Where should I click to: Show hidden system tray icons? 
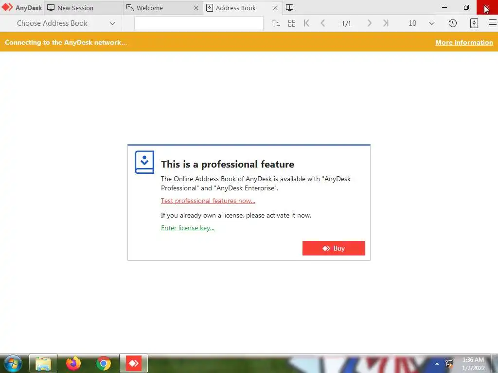437,364
